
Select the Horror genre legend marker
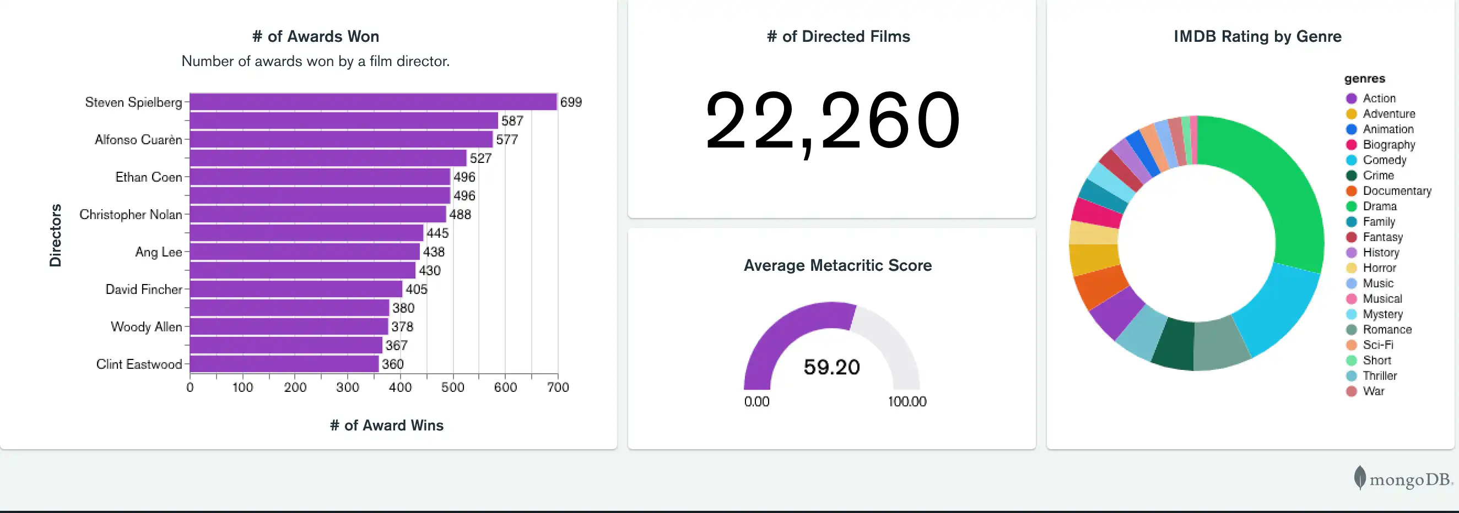pos(1352,268)
